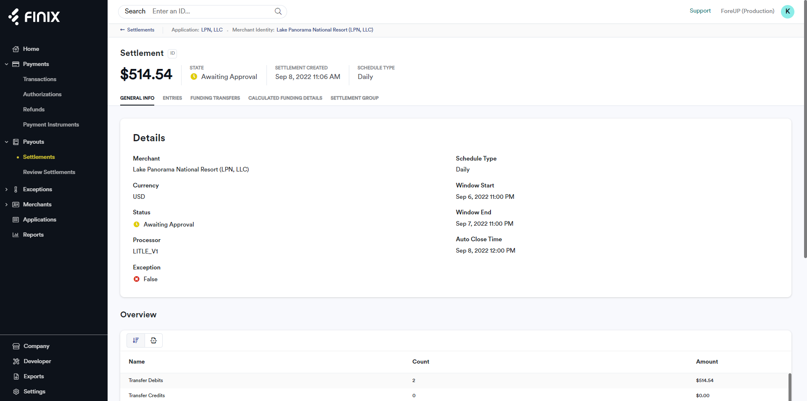Go back to Settlements breadcrumb
This screenshot has height=401, width=807.
[140, 30]
